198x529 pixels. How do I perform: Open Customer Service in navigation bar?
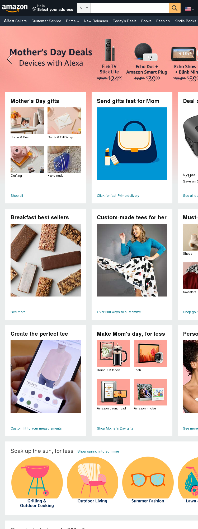tap(46, 21)
